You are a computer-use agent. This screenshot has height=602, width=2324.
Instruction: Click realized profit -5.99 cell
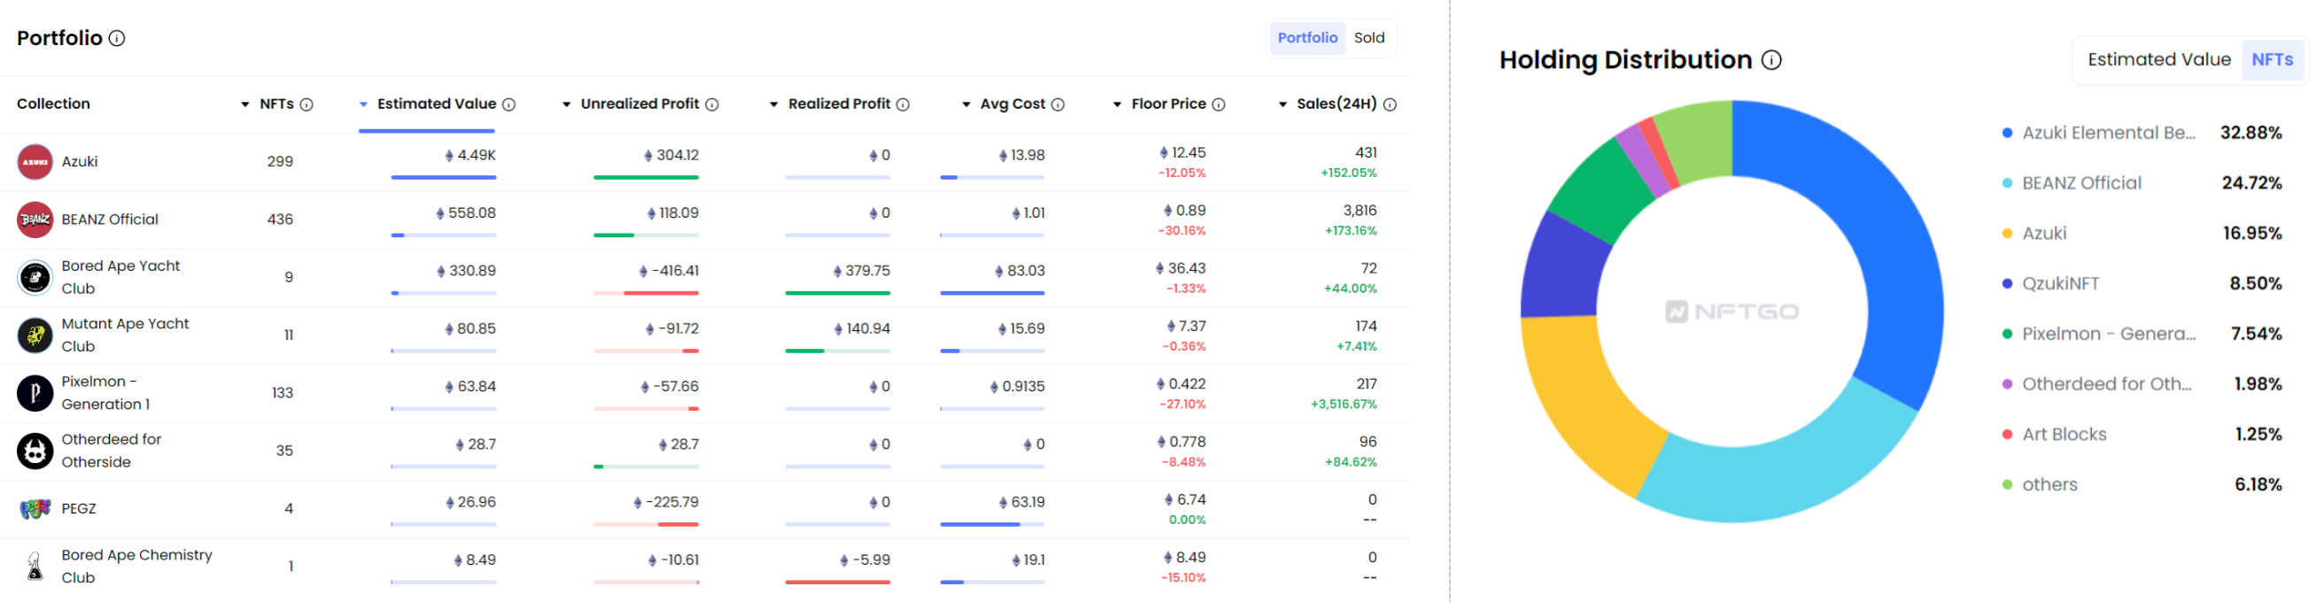pyautogui.click(x=864, y=560)
